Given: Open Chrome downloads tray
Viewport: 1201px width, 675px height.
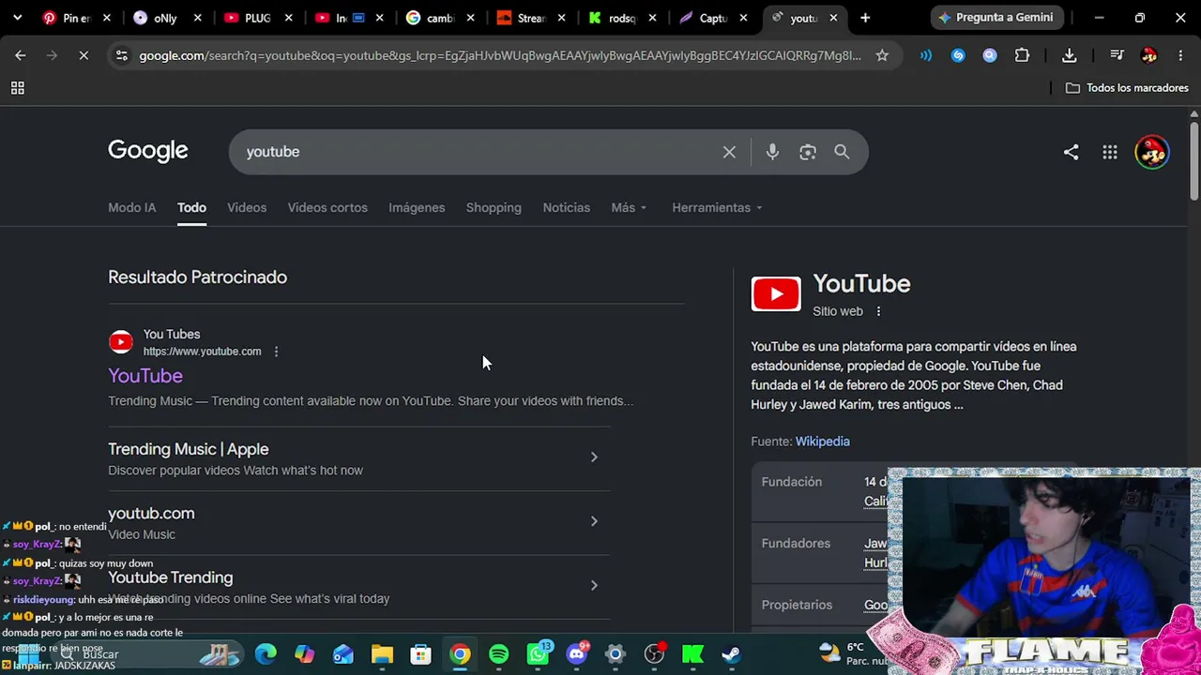Looking at the screenshot, I should coord(1069,55).
